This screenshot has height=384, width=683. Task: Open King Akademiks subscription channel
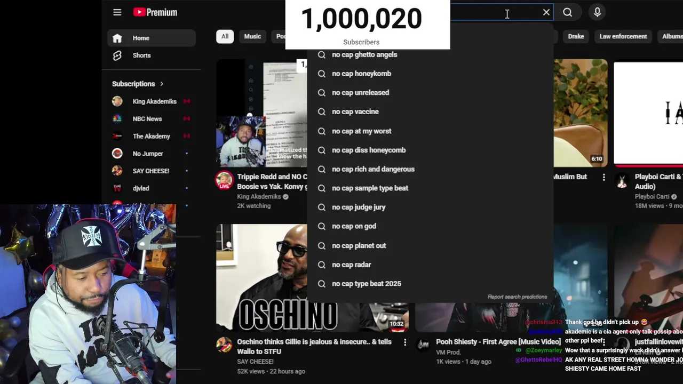click(x=152, y=101)
